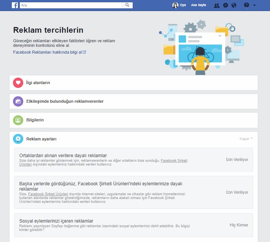270x242 pixels.
Task: Open Sosyal eylemlerinizi içeren reklamlar setting
Action: click(x=133, y=225)
